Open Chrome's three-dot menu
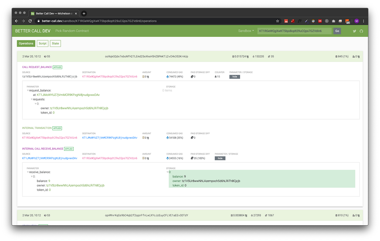This screenshot has width=380, height=241. (x=363, y=21)
